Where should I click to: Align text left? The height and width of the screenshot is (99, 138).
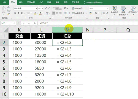tap(54, 13)
